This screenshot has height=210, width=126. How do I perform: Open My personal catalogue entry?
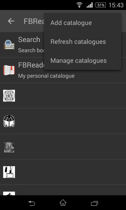(x=46, y=76)
